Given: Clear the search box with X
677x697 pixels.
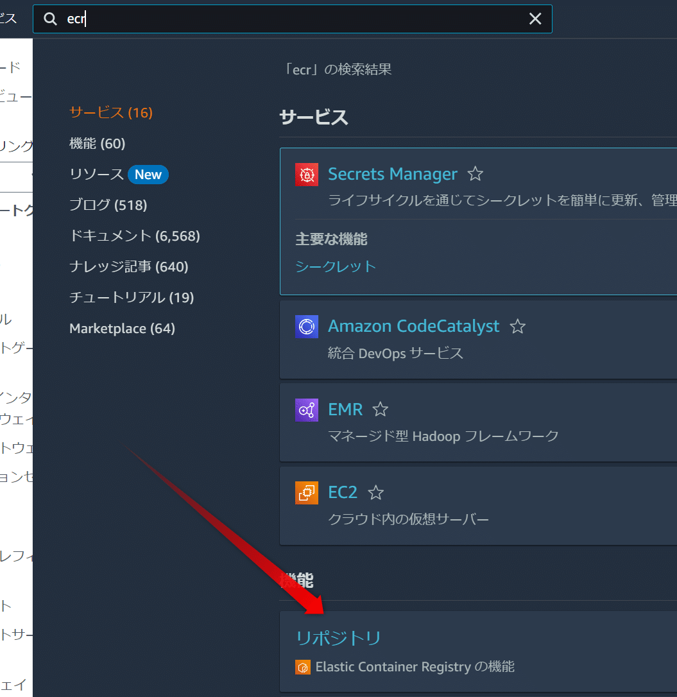Looking at the screenshot, I should [x=535, y=19].
